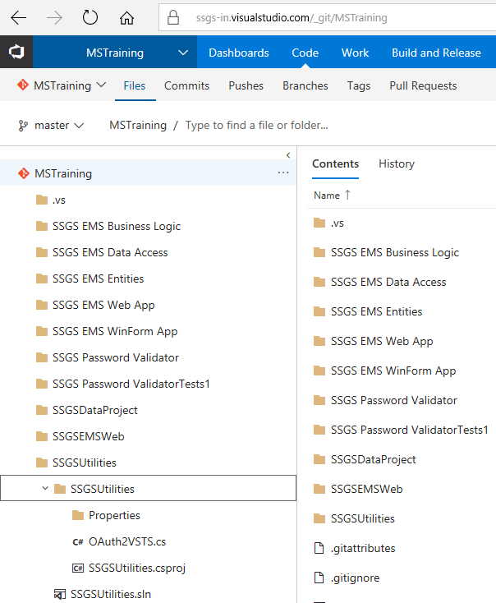Open the more actions ellipsis for MSTraining root
496x603 pixels.
point(283,173)
